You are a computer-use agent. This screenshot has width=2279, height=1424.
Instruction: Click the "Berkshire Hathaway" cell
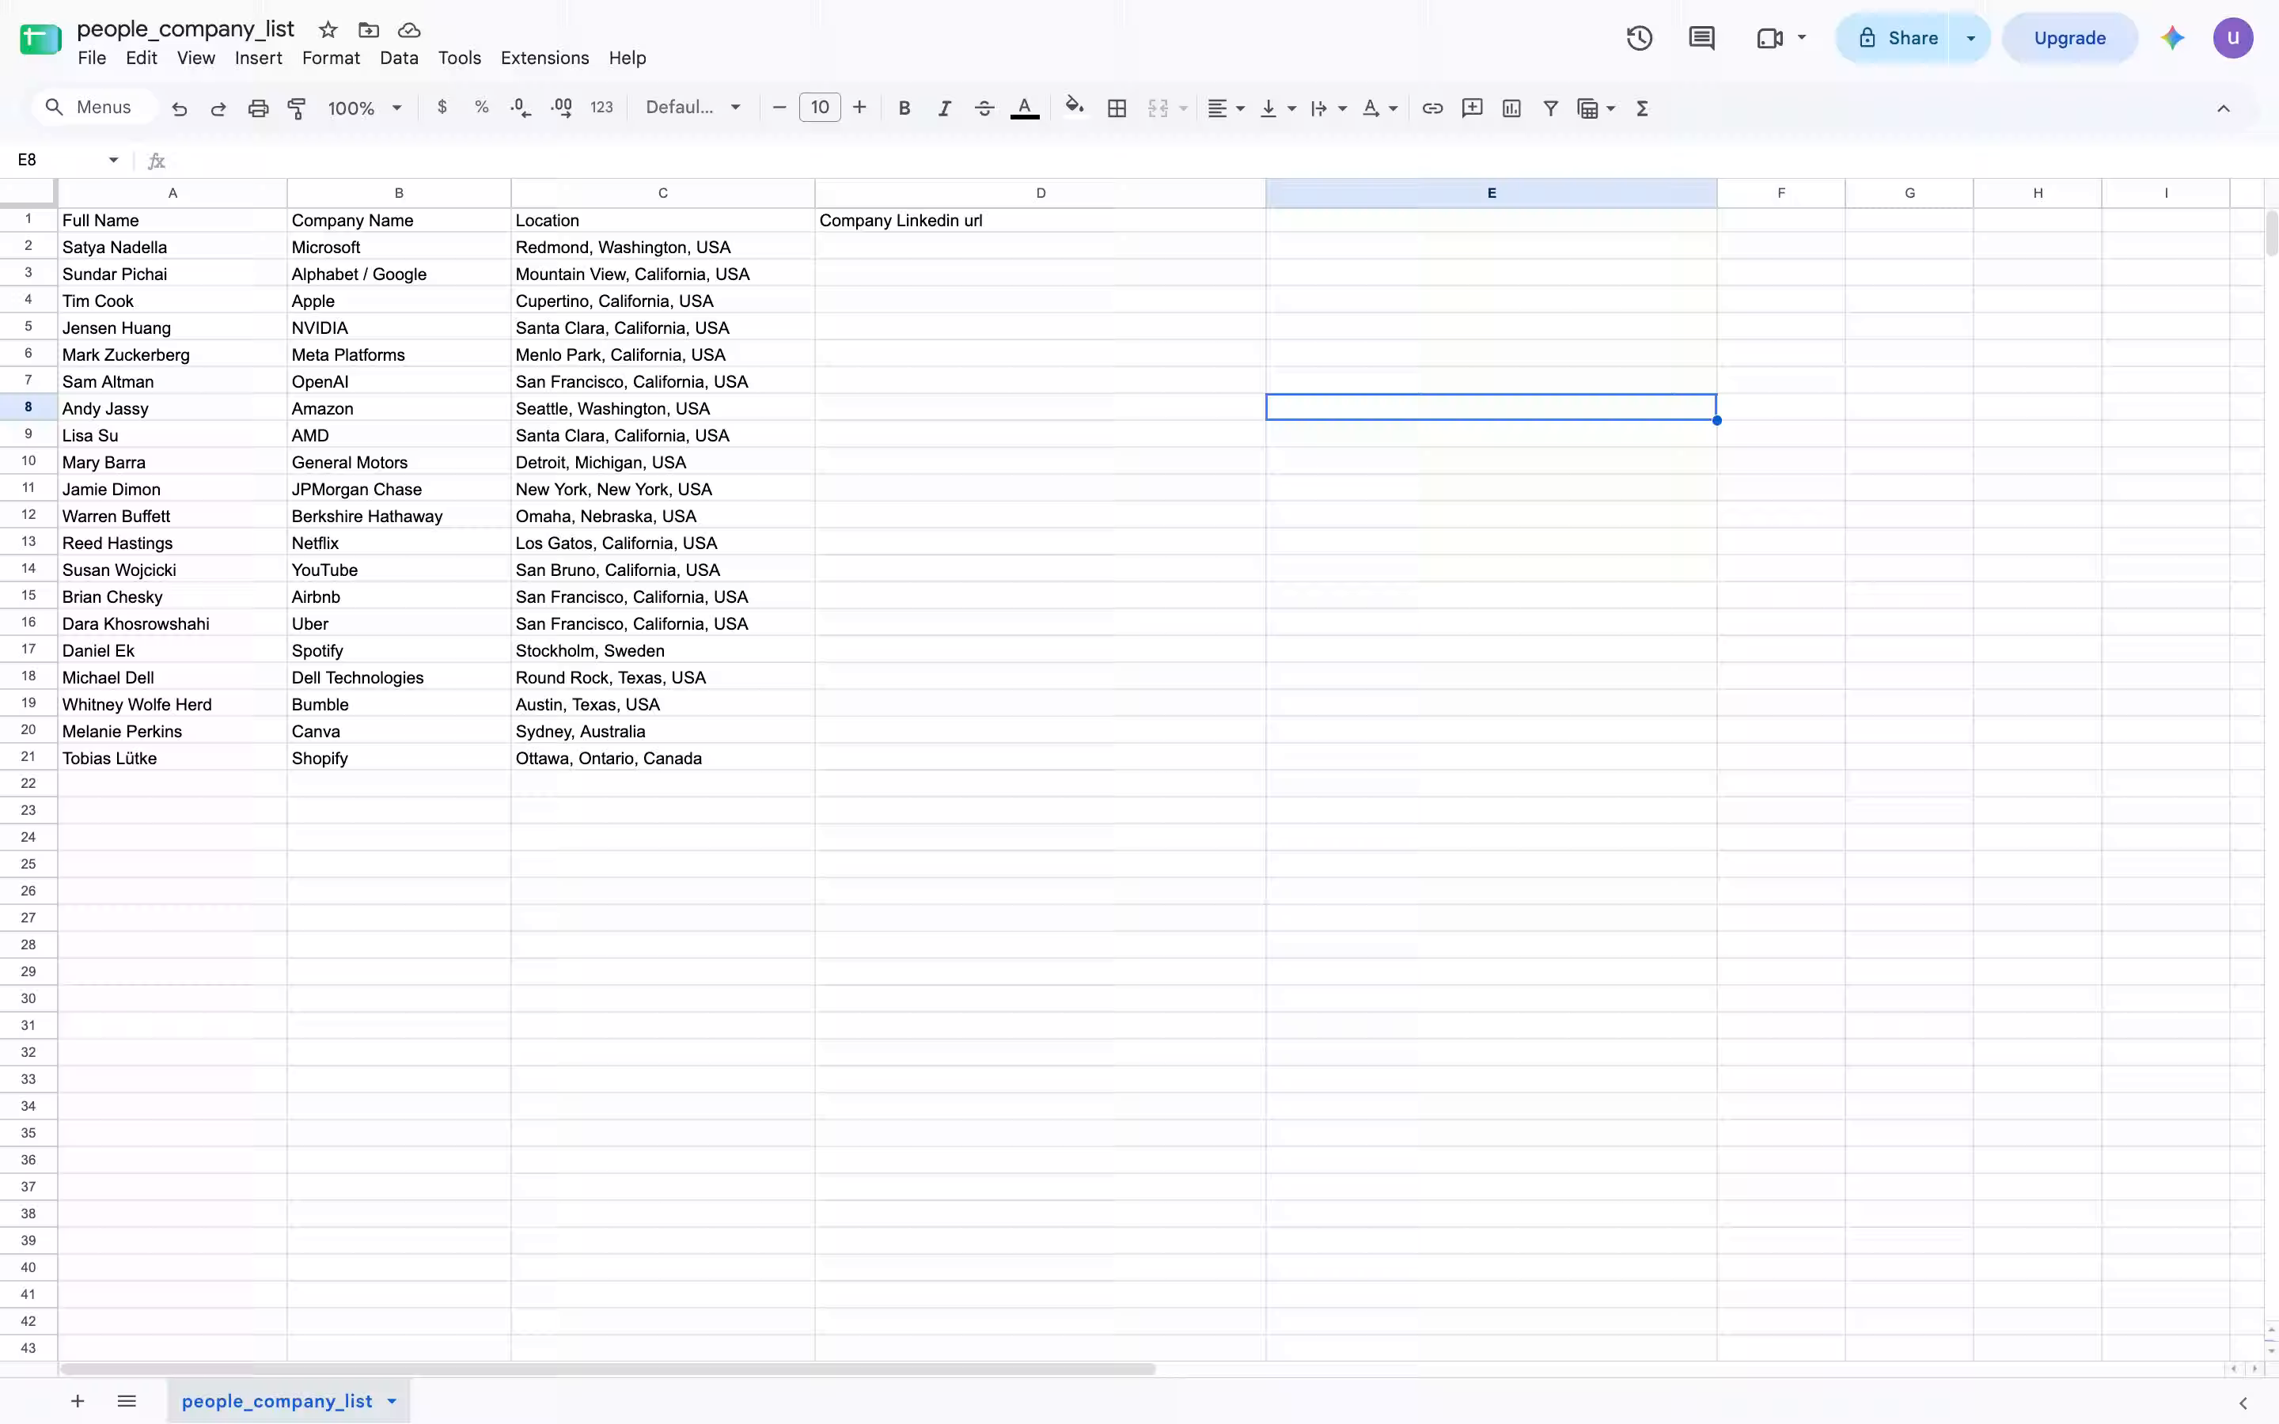(x=398, y=516)
